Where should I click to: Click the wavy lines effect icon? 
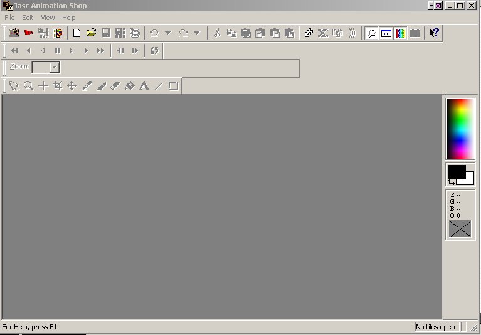(352, 33)
